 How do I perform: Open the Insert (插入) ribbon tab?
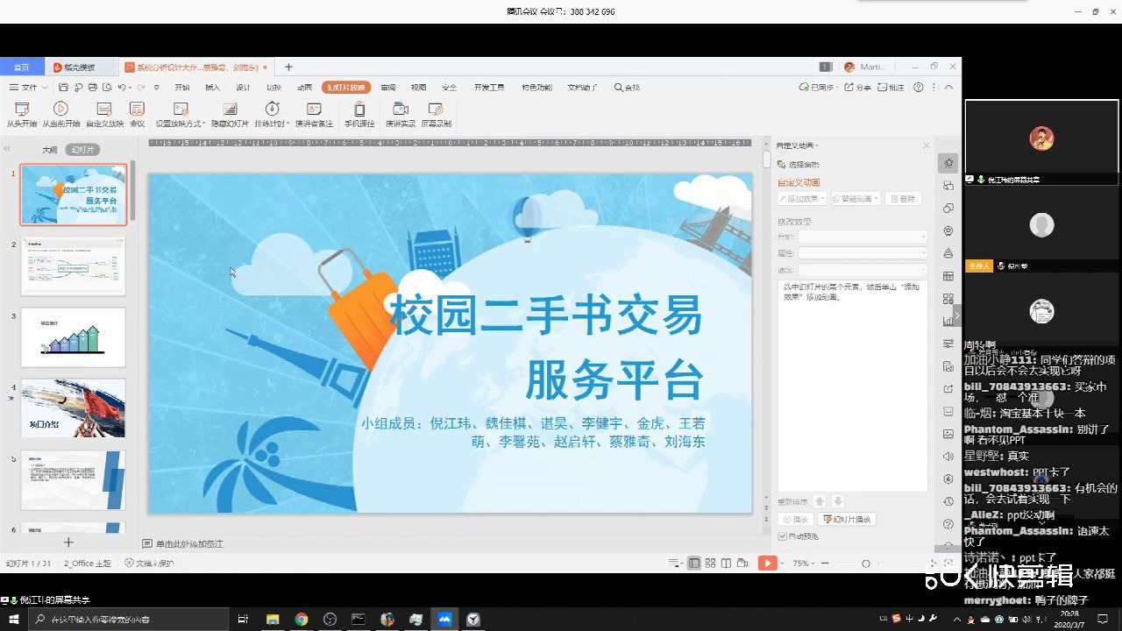click(x=212, y=88)
